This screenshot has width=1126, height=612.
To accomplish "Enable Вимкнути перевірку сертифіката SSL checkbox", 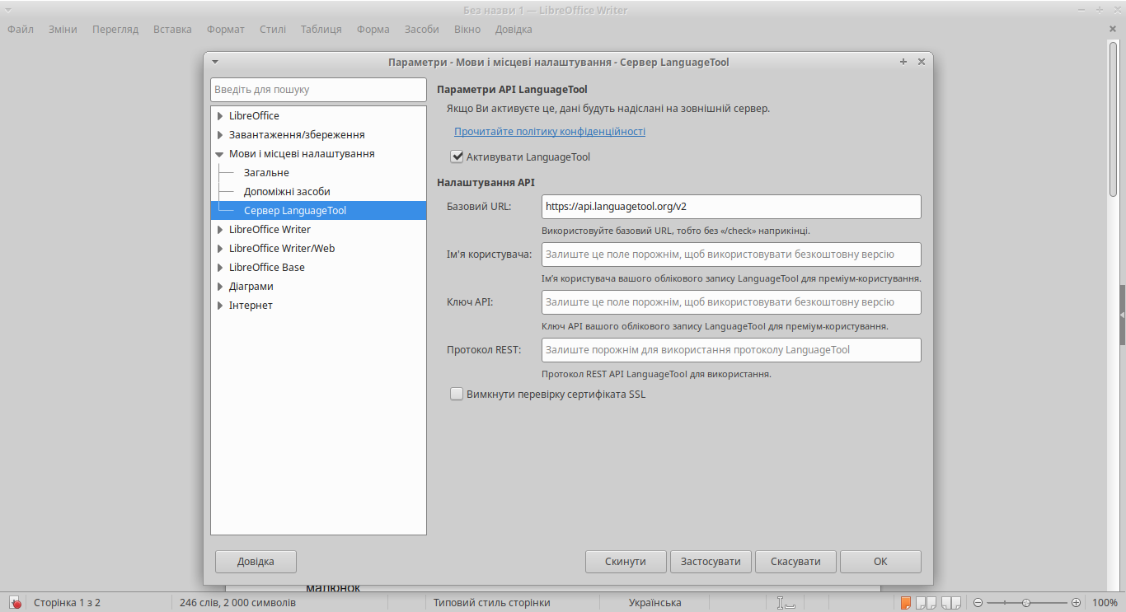I will [x=457, y=394].
